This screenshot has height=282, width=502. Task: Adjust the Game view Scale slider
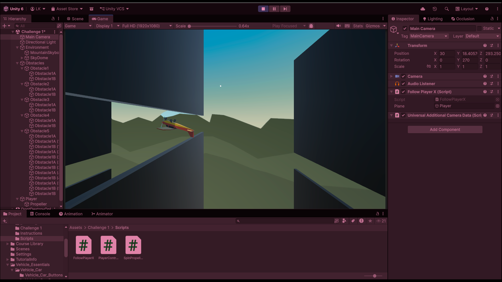pos(190,26)
